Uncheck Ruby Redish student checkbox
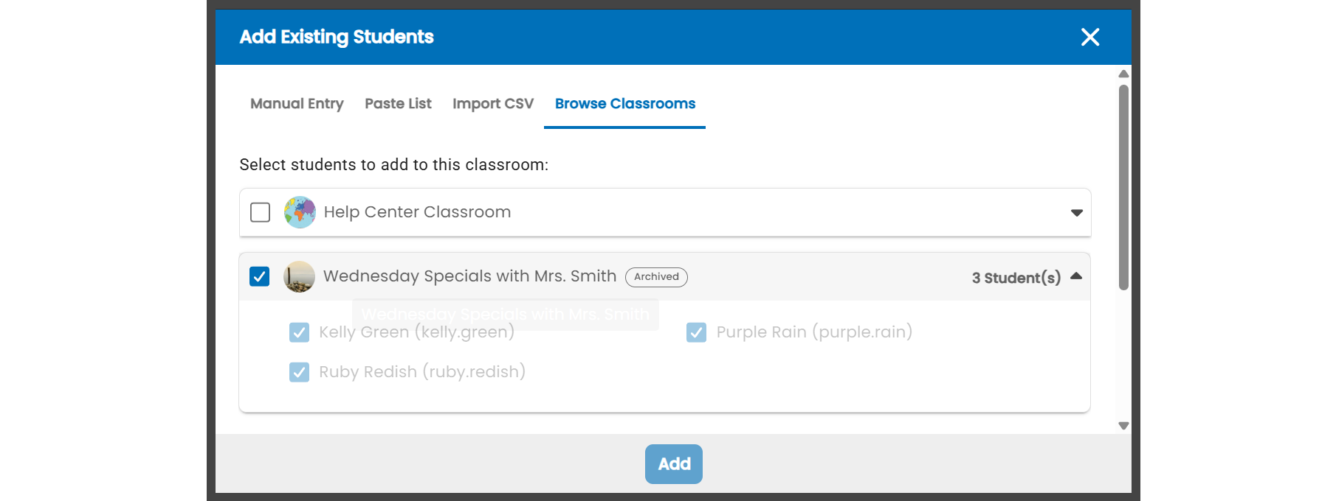 click(299, 372)
